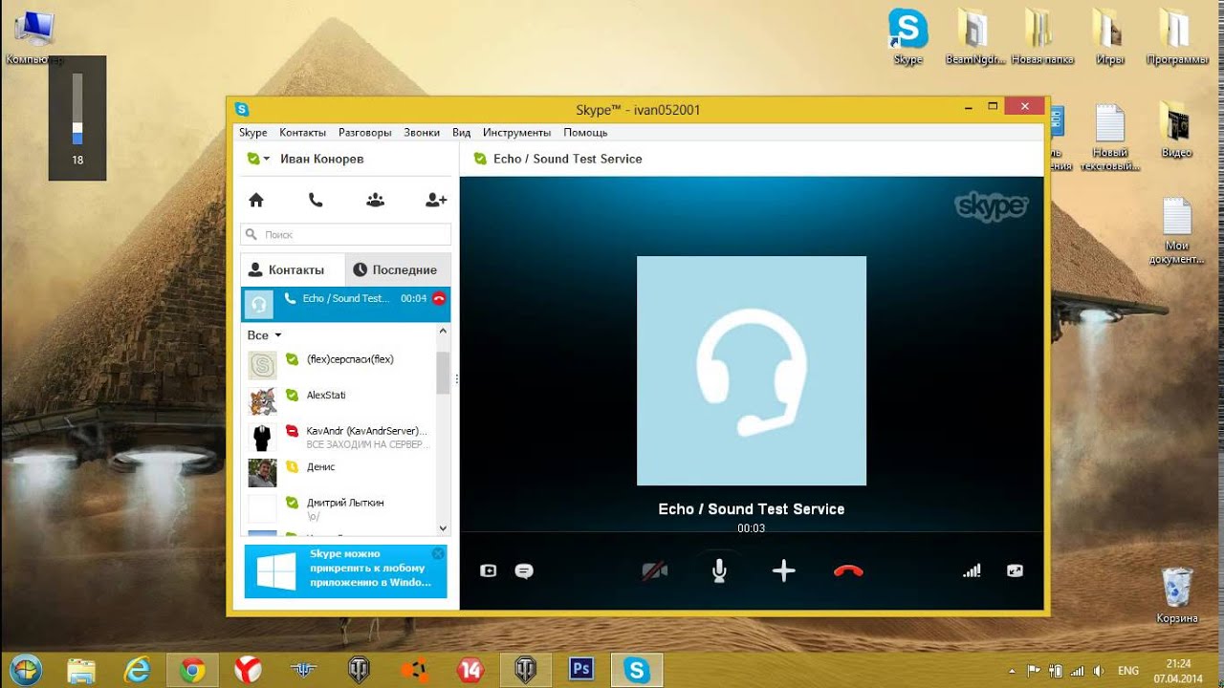Click AlexStati cat avatar thumbnail
The width and height of the screenshot is (1224, 688).
coord(262,401)
